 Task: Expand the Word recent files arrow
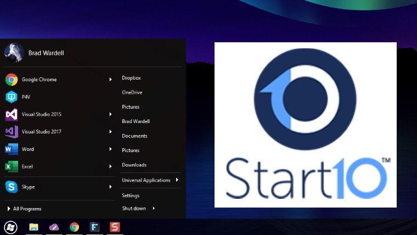[x=110, y=149]
